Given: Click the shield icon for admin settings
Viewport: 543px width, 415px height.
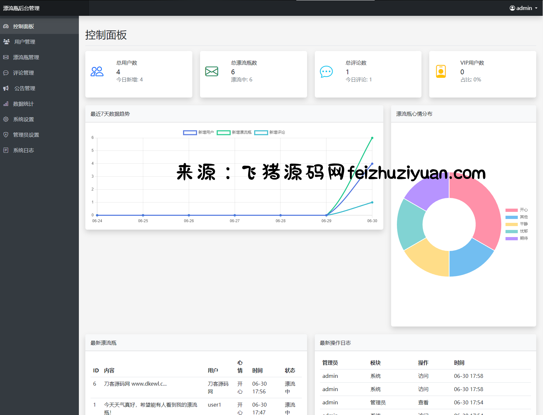Looking at the screenshot, I should click(x=6, y=135).
